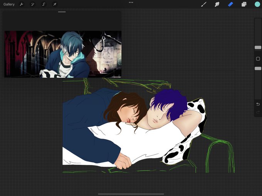Tap the three-dot multitasking menu
Screen dimensions: 262x196
pos(131,3)
